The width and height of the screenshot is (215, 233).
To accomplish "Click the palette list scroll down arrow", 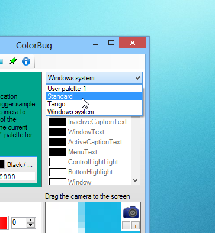I will click(x=136, y=180).
